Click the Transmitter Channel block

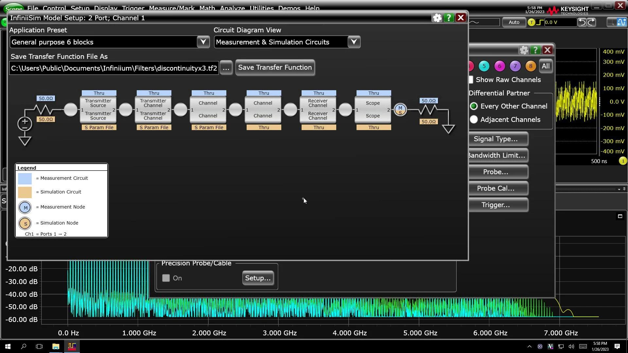click(153, 110)
